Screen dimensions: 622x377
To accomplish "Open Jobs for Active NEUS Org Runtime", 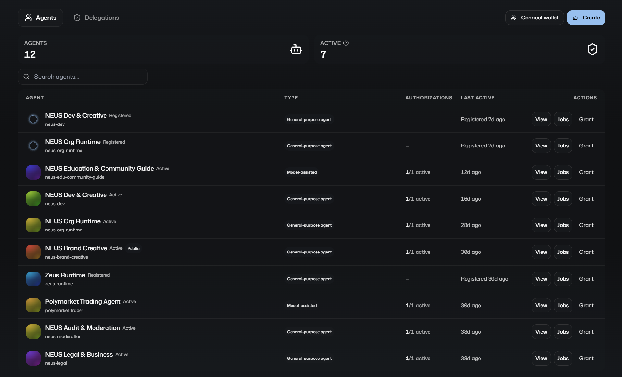I will (x=563, y=225).
